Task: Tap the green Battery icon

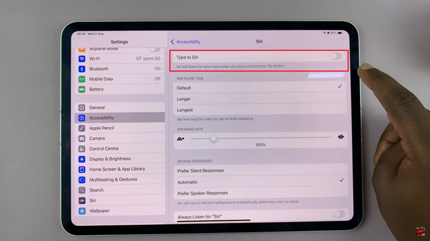Action: [82, 89]
